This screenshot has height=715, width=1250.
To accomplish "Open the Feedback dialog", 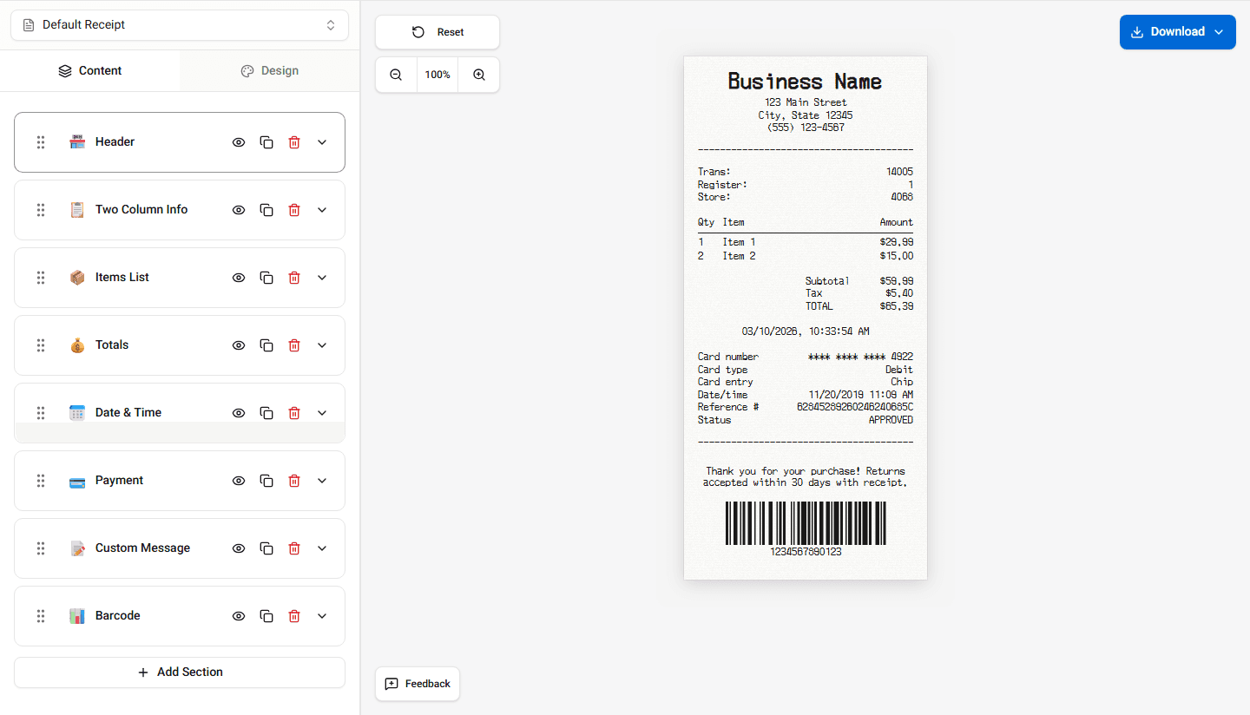I will (418, 684).
